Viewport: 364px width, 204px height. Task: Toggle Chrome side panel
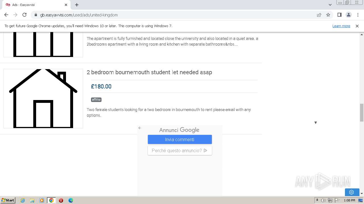point(339,15)
